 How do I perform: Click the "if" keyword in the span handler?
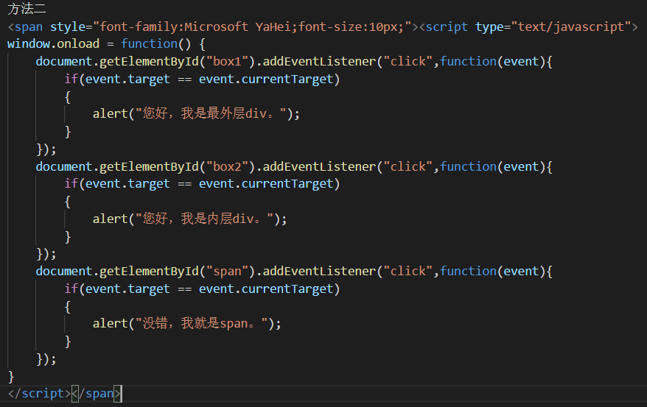(71, 289)
